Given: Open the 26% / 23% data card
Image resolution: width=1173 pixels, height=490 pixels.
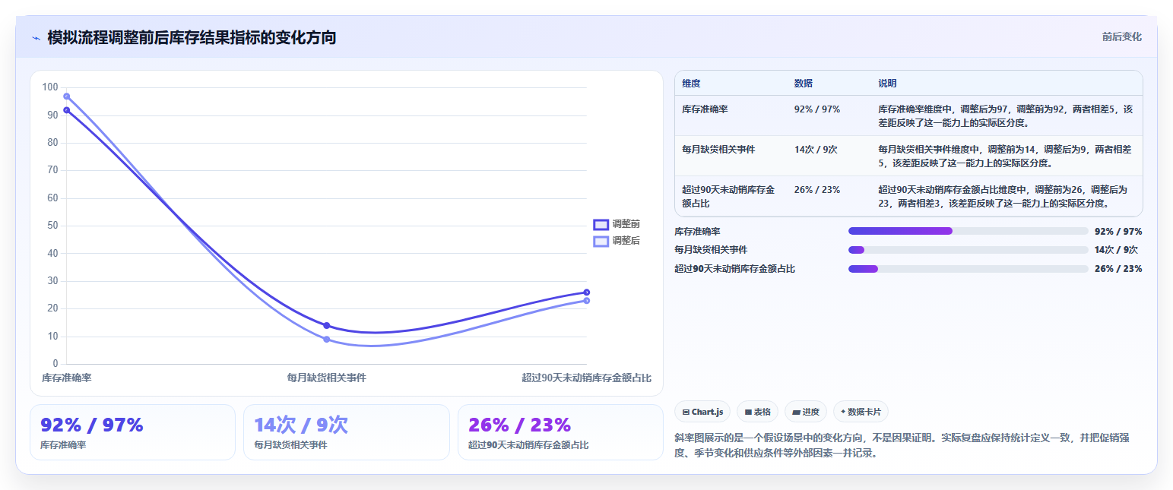Looking at the screenshot, I should click(x=560, y=432).
